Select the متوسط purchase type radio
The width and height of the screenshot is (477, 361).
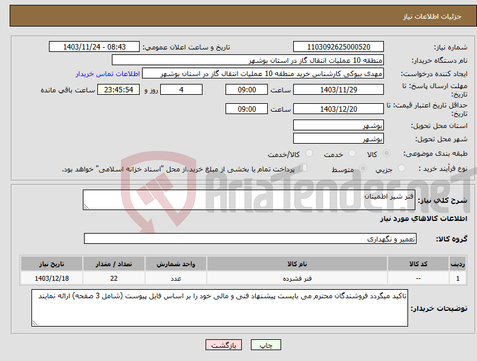tap(363, 168)
